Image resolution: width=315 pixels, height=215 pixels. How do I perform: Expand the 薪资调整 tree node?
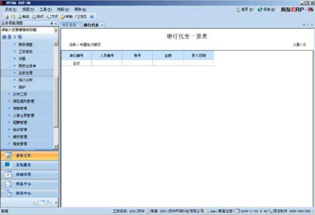[15, 45]
